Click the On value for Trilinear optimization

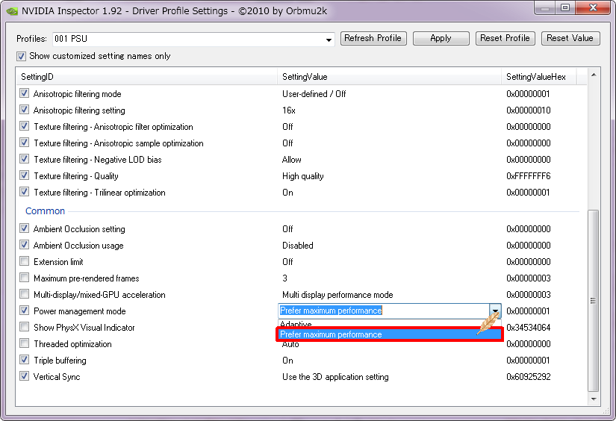click(287, 193)
